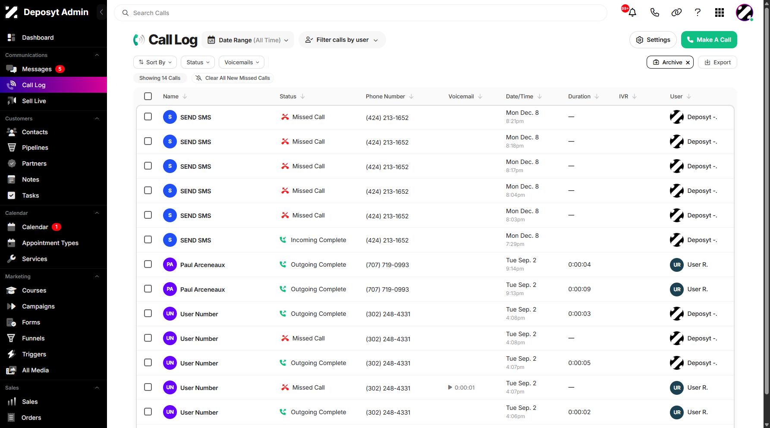The image size is (770, 428).
Task: Click the Sales bar-chart icon in sidebar
Action: click(12, 402)
